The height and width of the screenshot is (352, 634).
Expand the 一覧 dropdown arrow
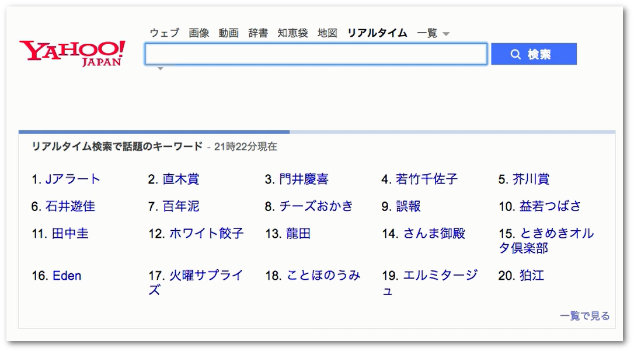pyautogui.click(x=446, y=34)
